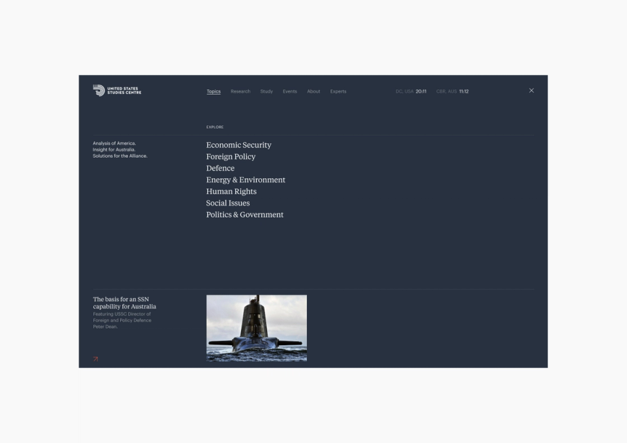Open the Study menu item

pyautogui.click(x=266, y=91)
